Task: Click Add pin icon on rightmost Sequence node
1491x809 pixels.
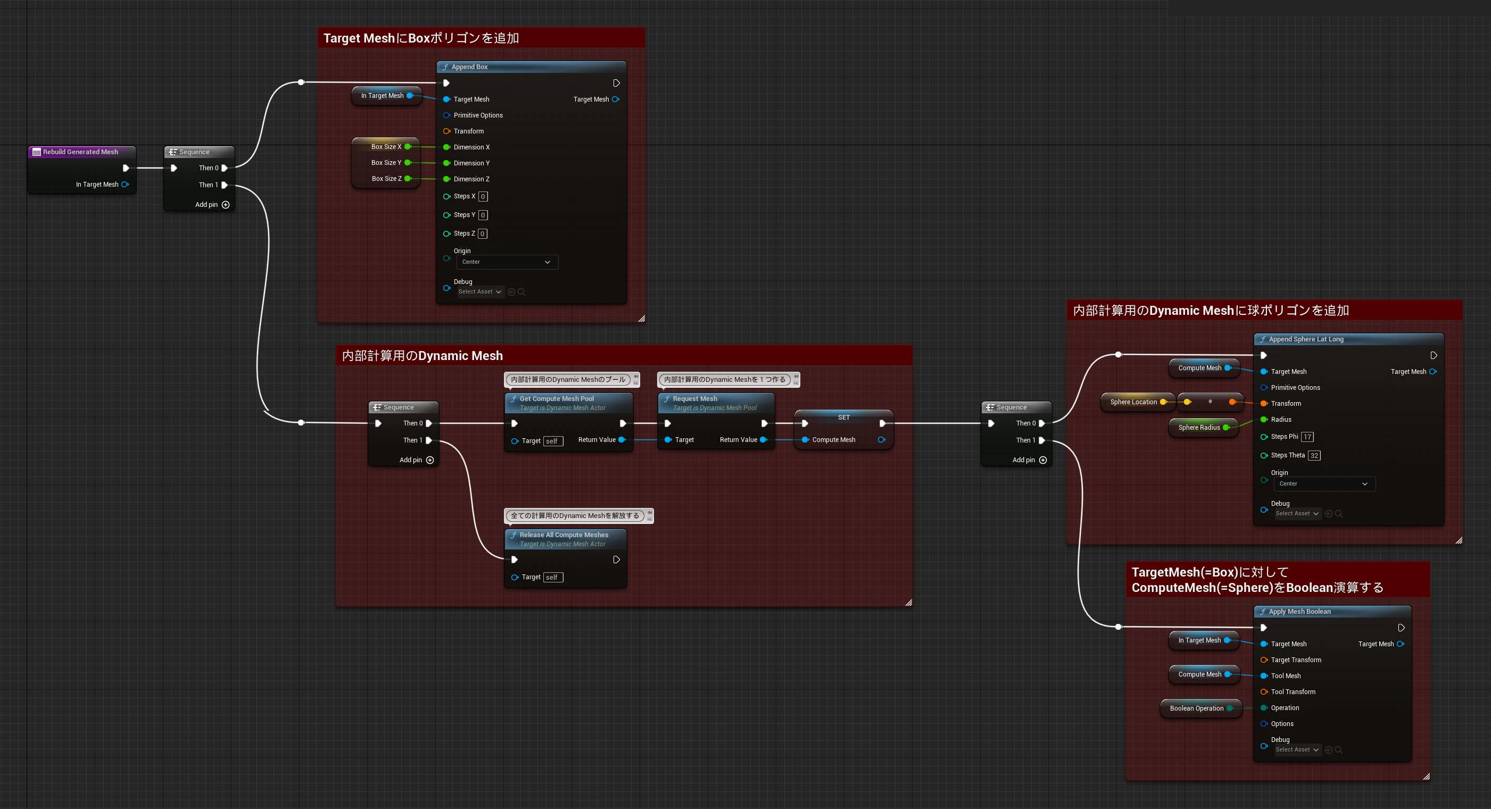Action: coord(1043,460)
